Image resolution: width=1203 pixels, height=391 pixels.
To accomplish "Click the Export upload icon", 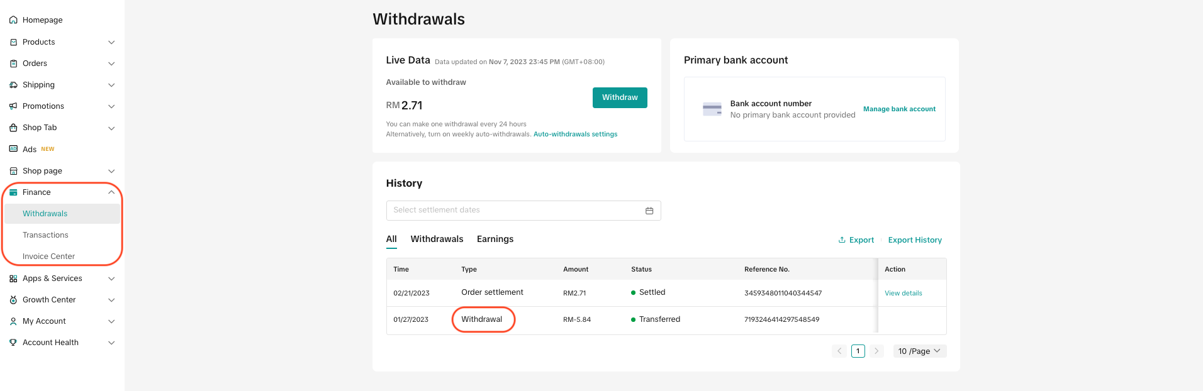I will [x=842, y=240].
